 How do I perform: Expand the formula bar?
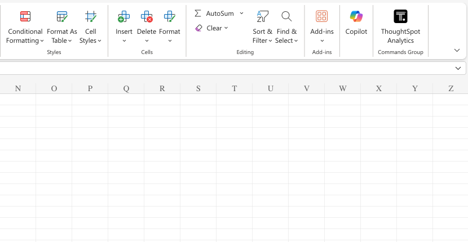458,68
